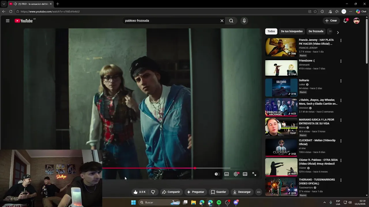This screenshot has width=369, height=207.
Task: Switch player to theater mode
Action: click(x=245, y=174)
